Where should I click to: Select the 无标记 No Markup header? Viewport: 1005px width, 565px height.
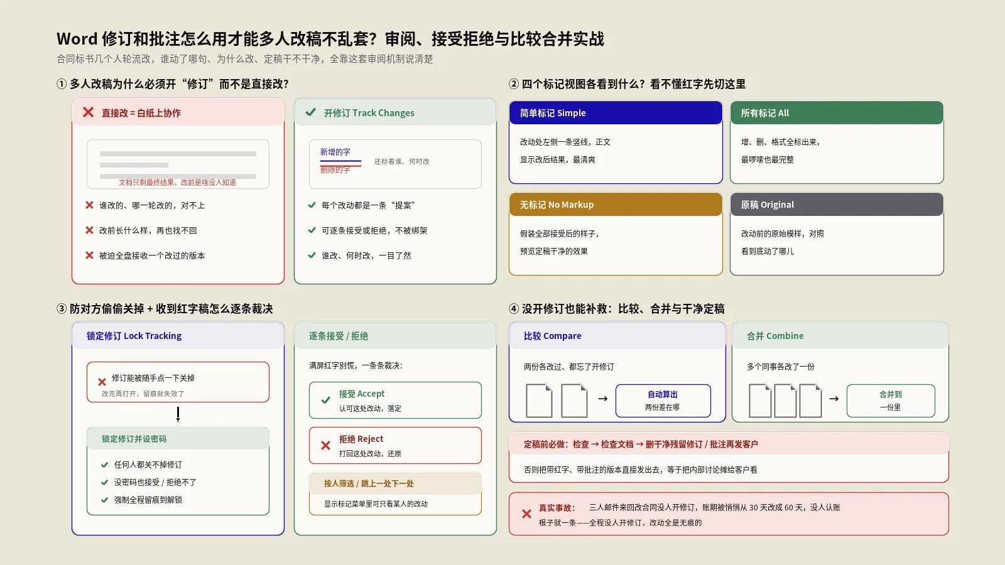pos(616,205)
